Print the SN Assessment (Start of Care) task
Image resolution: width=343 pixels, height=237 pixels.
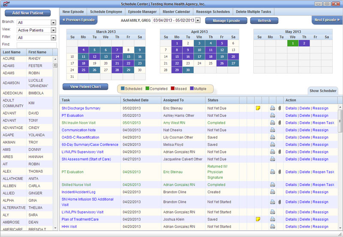pos(272,159)
